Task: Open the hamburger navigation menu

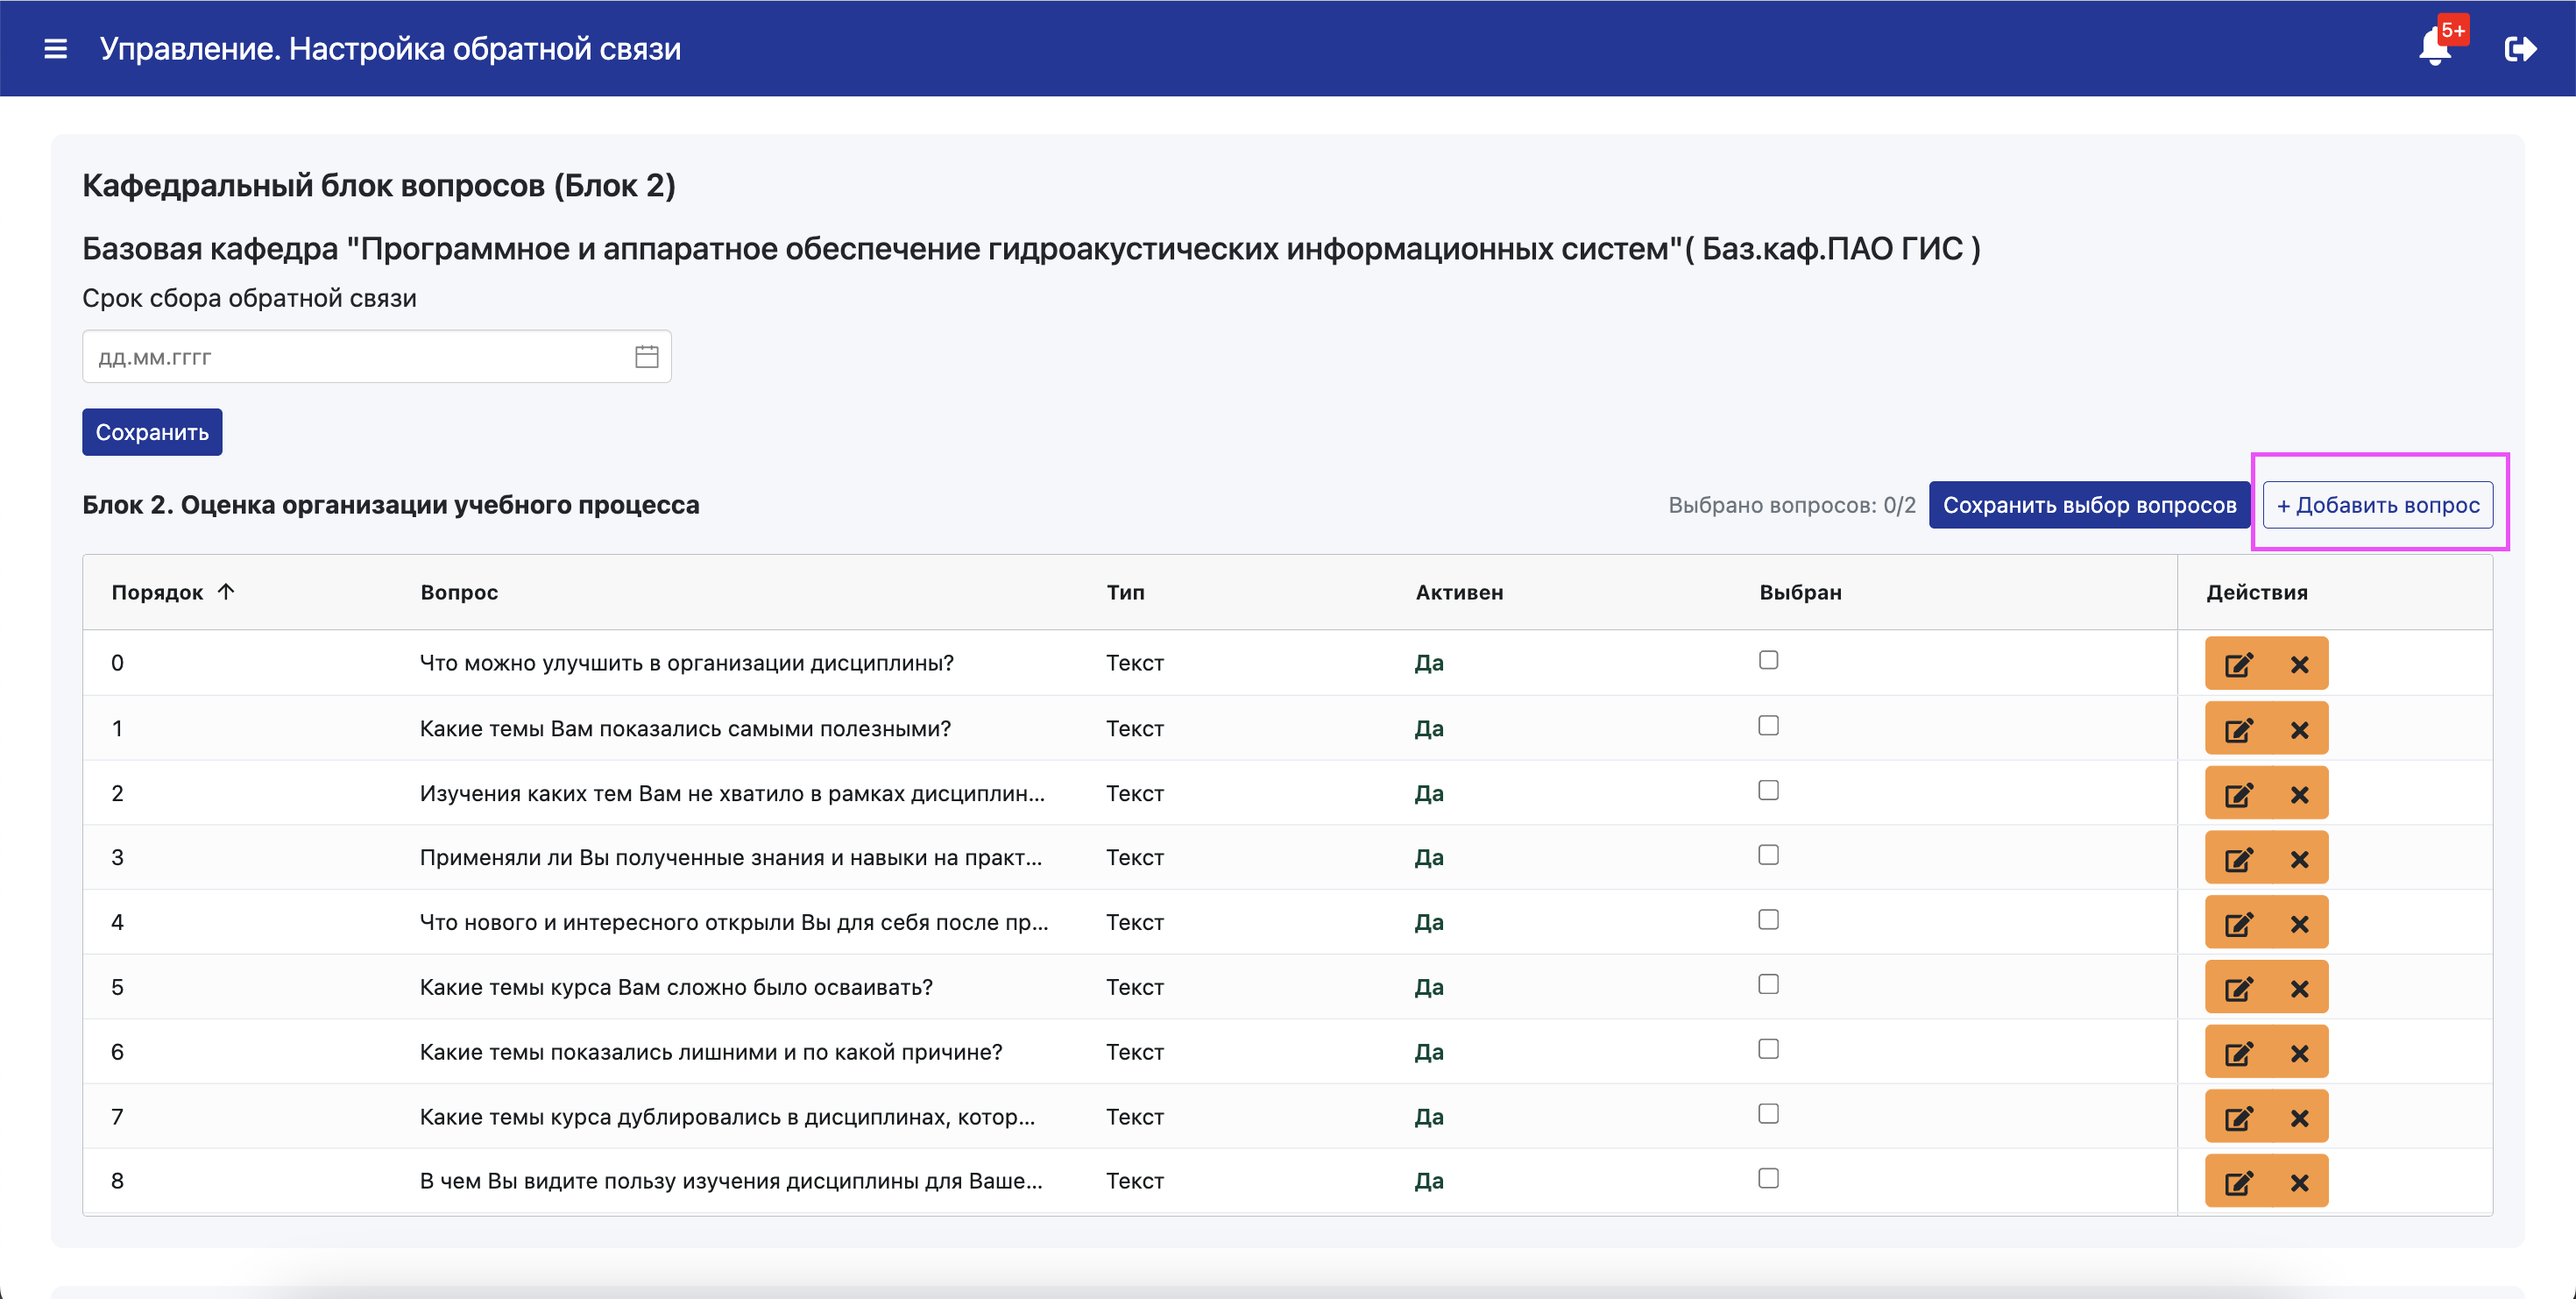Action: click(56, 48)
